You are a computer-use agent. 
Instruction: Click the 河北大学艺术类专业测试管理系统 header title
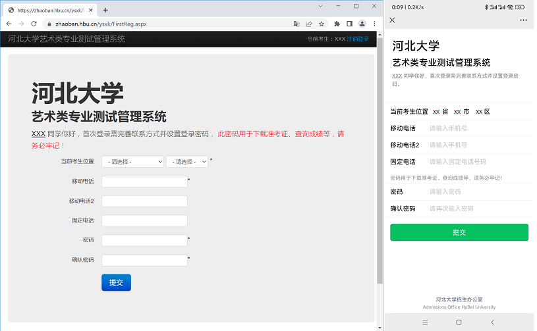click(67, 39)
